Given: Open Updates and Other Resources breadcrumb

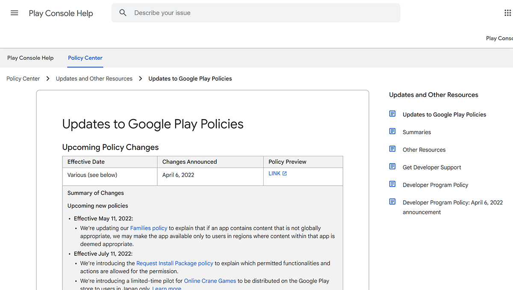Looking at the screenshot, I should (94, 79).
